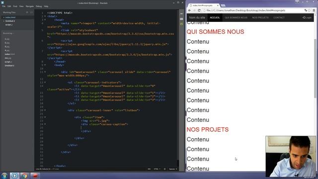Click NOS PROJETS navbar link
Image resolution: width=318 pixels, height=179 pixels.
point(260,18)
